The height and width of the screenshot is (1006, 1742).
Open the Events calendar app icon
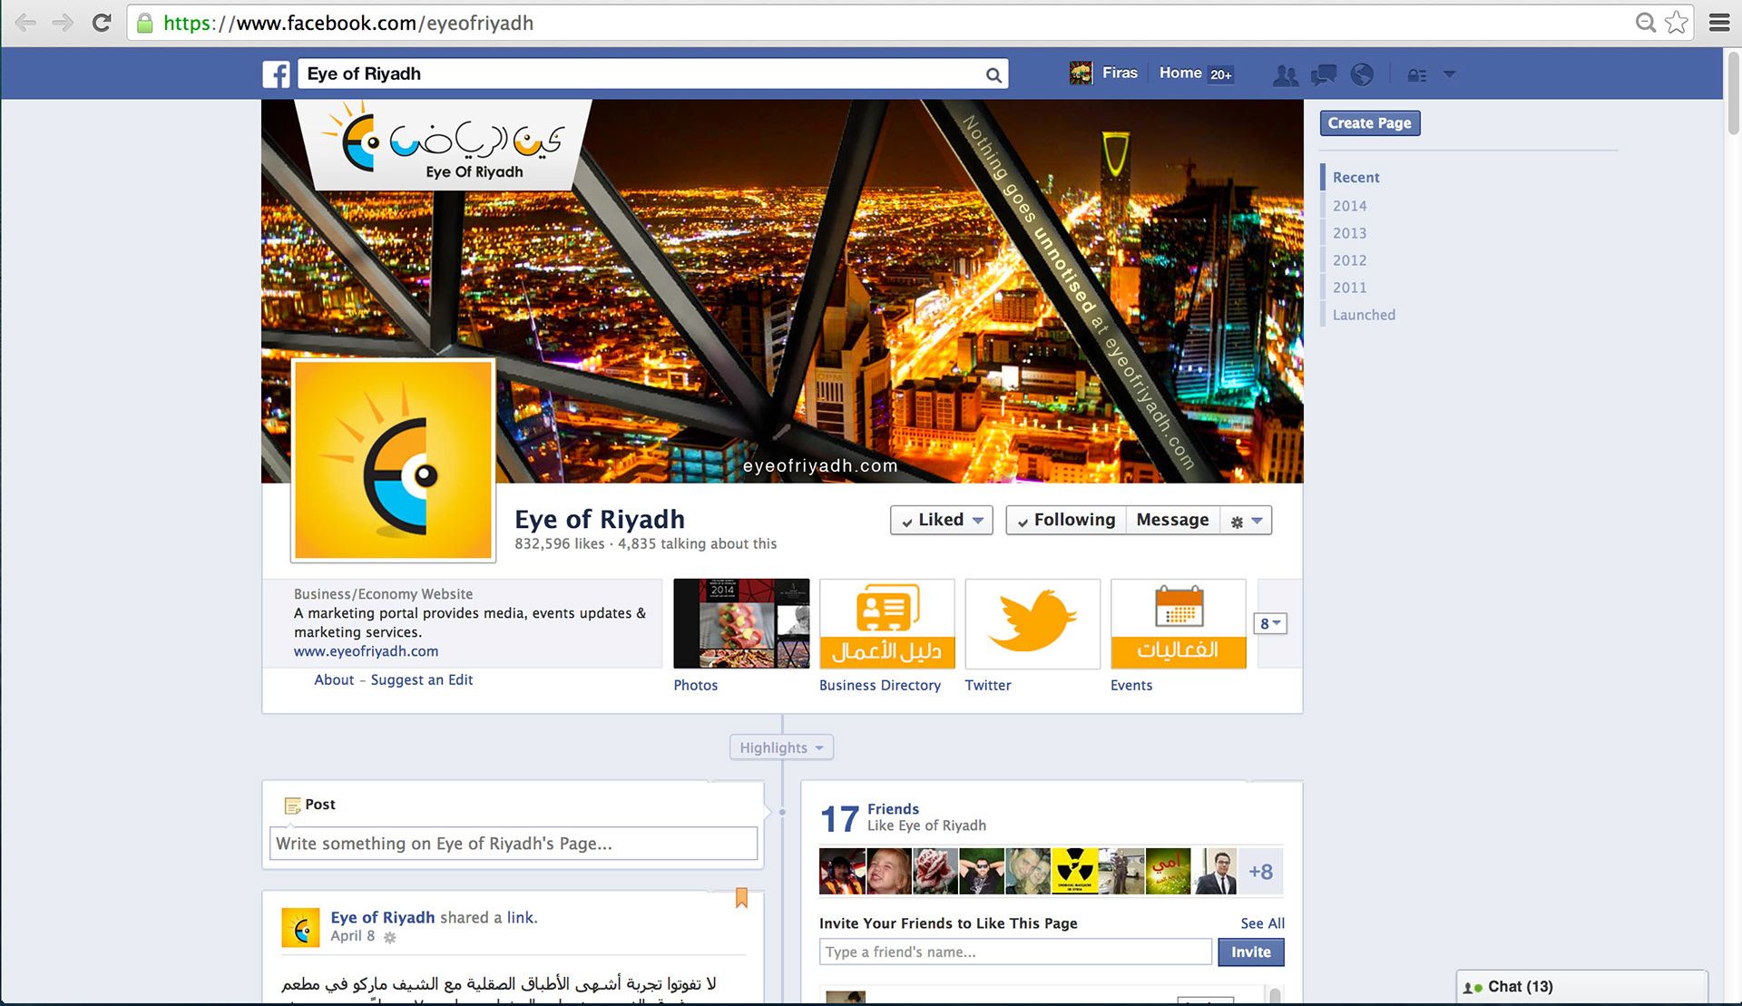[1178, 624]
